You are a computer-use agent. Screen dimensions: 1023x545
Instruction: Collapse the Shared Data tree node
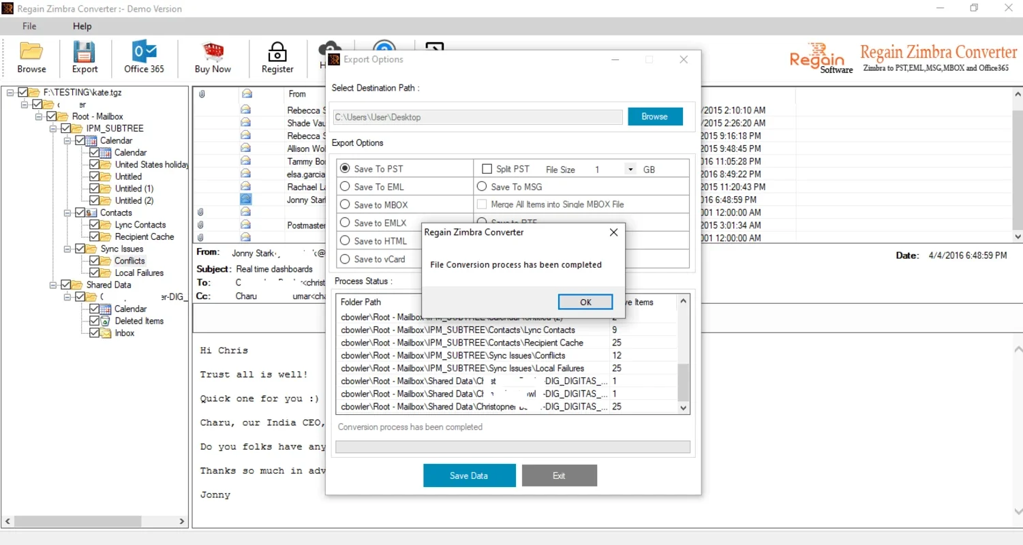[53, 285]
